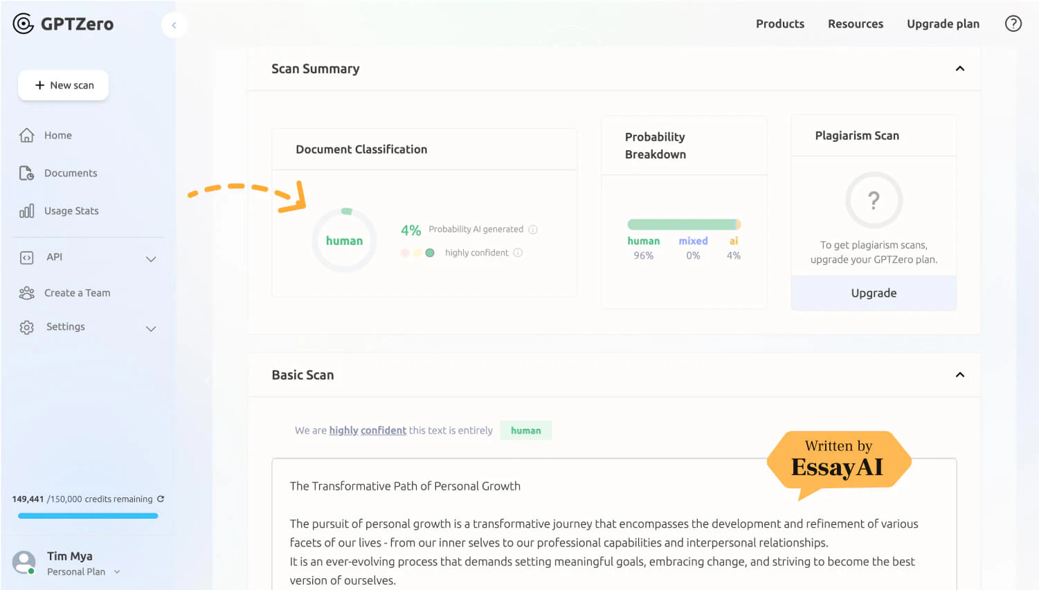1039x590 pixels.
Task: Click the credits remaining progress bar
Action: 87,515
